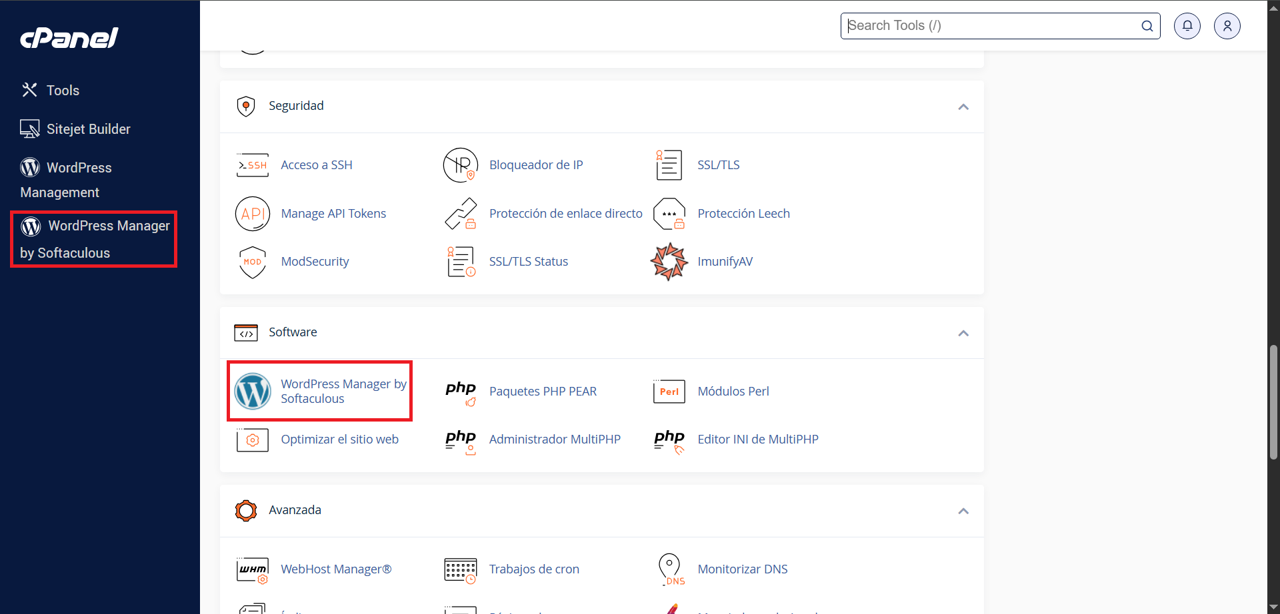Click the Optimizar el sitio web icon

253,440
